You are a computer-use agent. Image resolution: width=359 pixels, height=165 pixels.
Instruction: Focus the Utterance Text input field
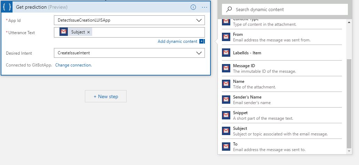tap(129, 32)
